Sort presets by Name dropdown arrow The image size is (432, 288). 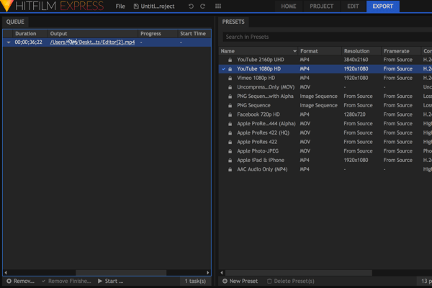tap(294, 51)
